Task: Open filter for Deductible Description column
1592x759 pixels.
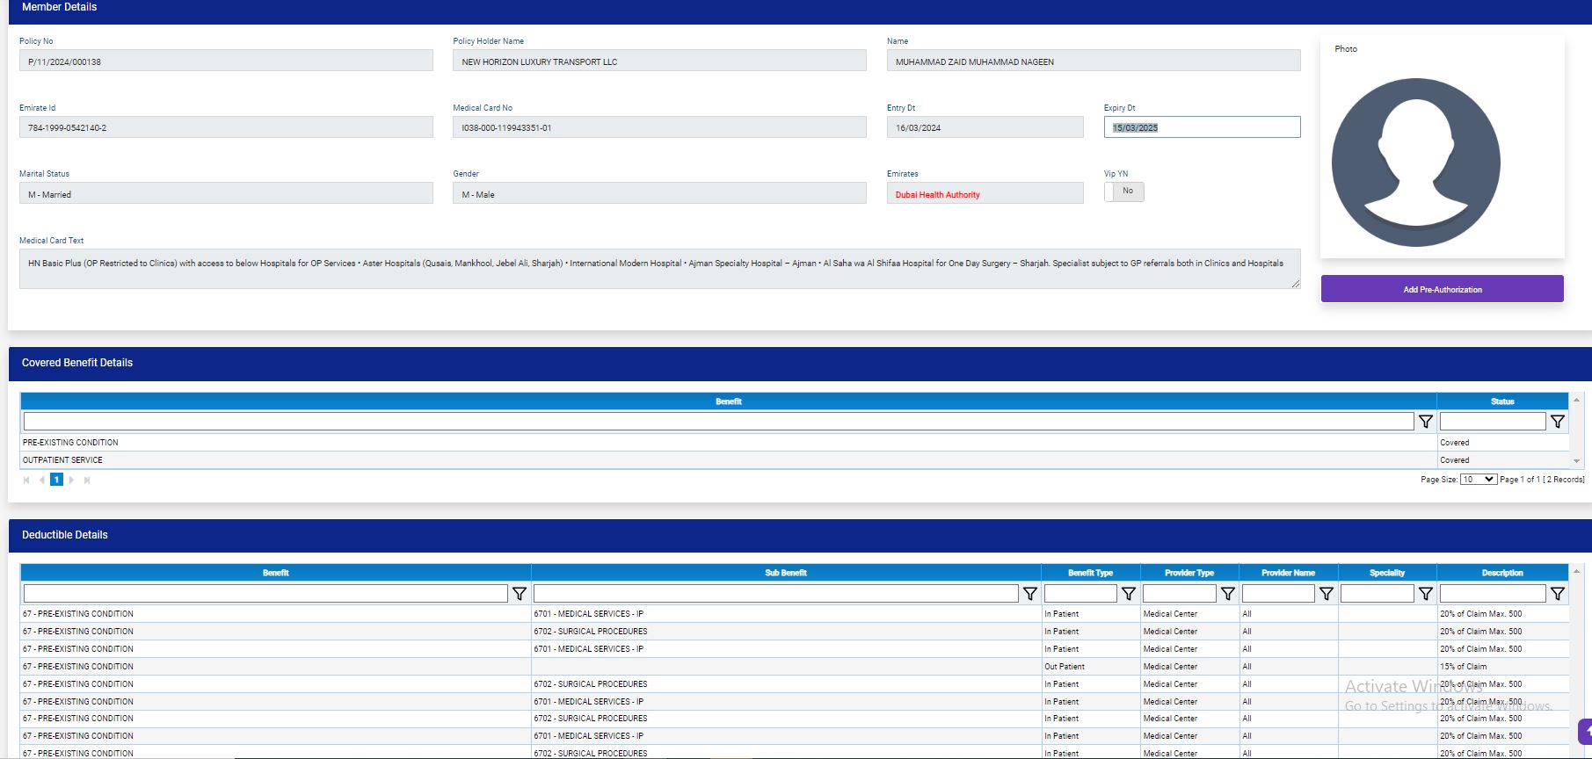Action: click(1557, 594)
